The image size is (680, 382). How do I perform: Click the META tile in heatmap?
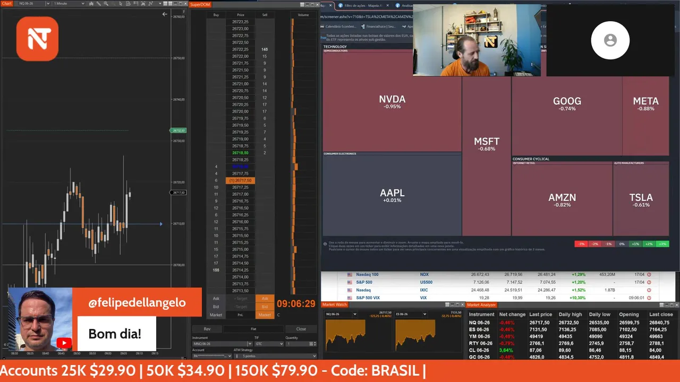pyautogui.click(x=645, y=103)
